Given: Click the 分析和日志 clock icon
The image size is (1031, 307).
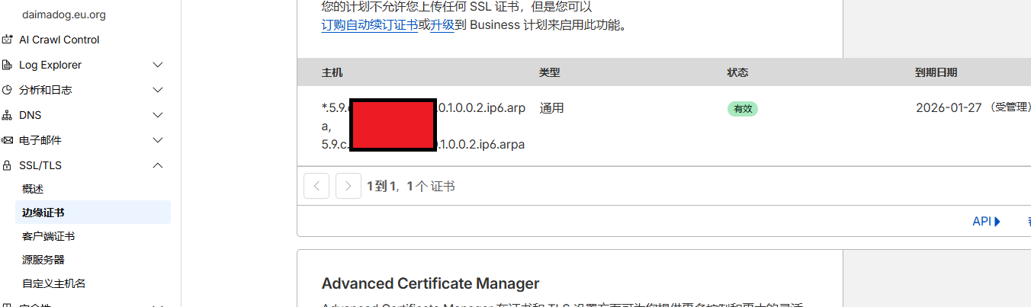Looking at the screenshot, I should click(x=7, y=90).
